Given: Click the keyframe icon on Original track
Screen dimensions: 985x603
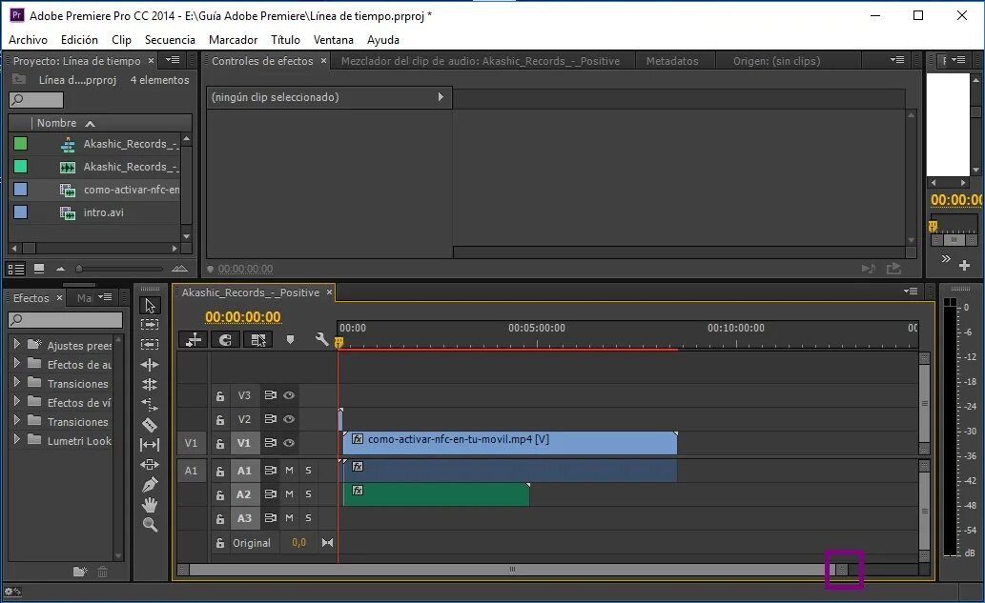Looking at the screenshot, I should point(327,543).
